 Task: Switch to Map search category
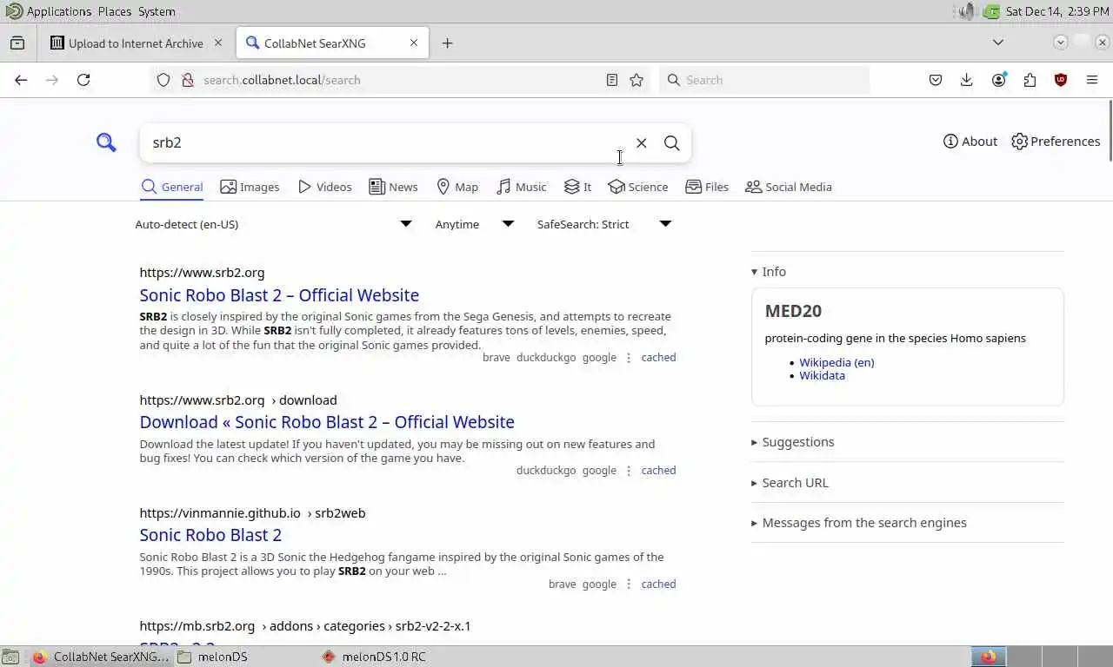pyautogui.click(x=457, y=187)
